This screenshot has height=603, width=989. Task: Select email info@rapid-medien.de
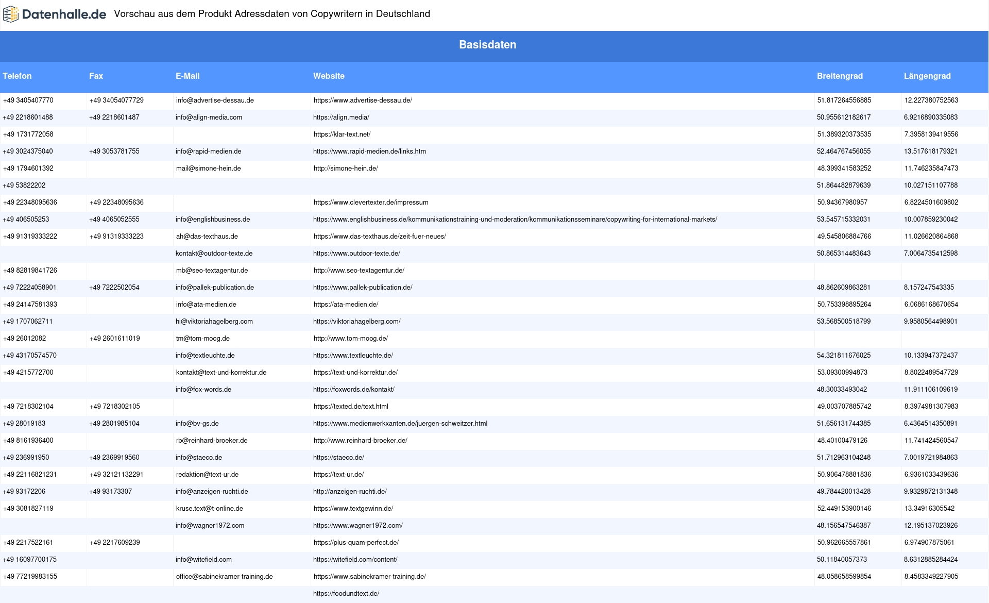click(x=208, y=152)
